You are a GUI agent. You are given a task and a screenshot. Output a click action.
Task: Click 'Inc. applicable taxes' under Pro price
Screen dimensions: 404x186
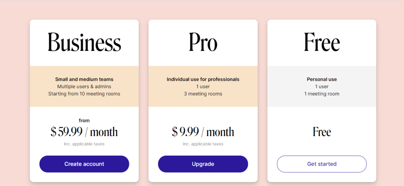point(203,144)
